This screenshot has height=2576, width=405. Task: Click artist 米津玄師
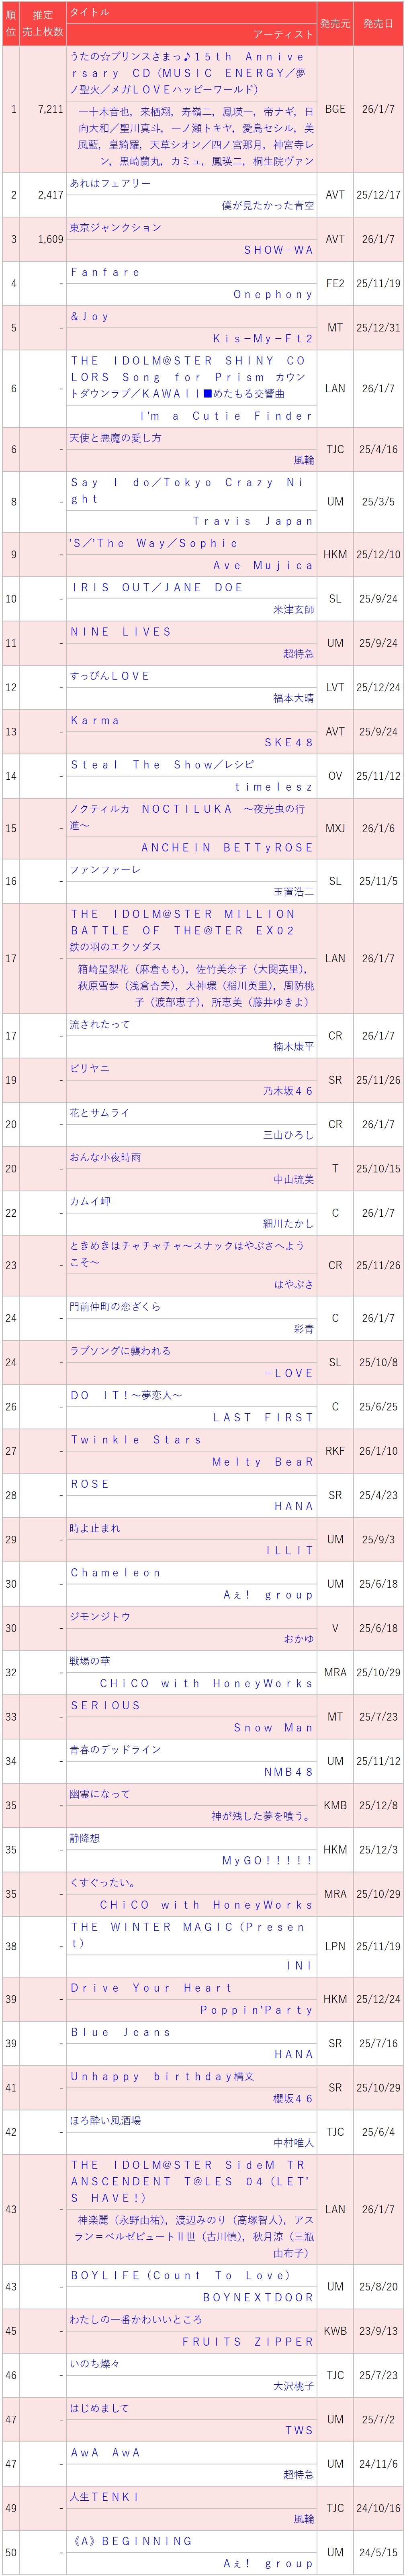[x=293, y=610]
